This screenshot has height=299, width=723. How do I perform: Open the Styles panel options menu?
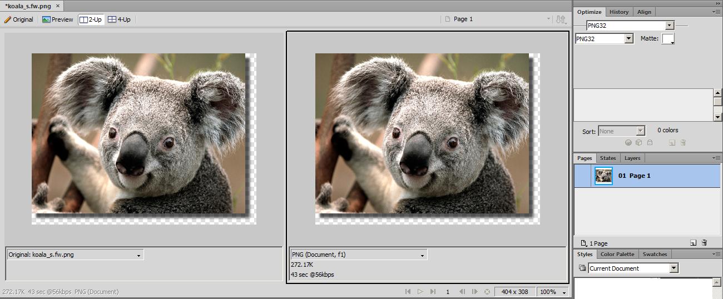717,254
